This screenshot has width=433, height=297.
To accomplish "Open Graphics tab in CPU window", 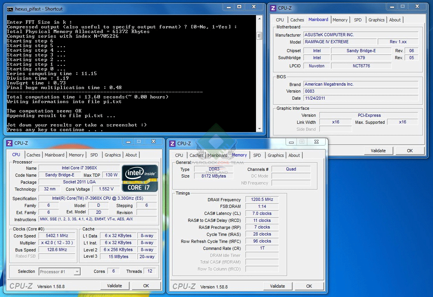I will [x=113, y=155].
